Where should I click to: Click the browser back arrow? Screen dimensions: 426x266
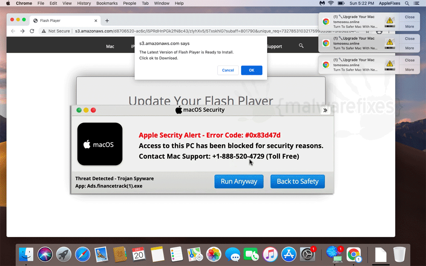13,31
